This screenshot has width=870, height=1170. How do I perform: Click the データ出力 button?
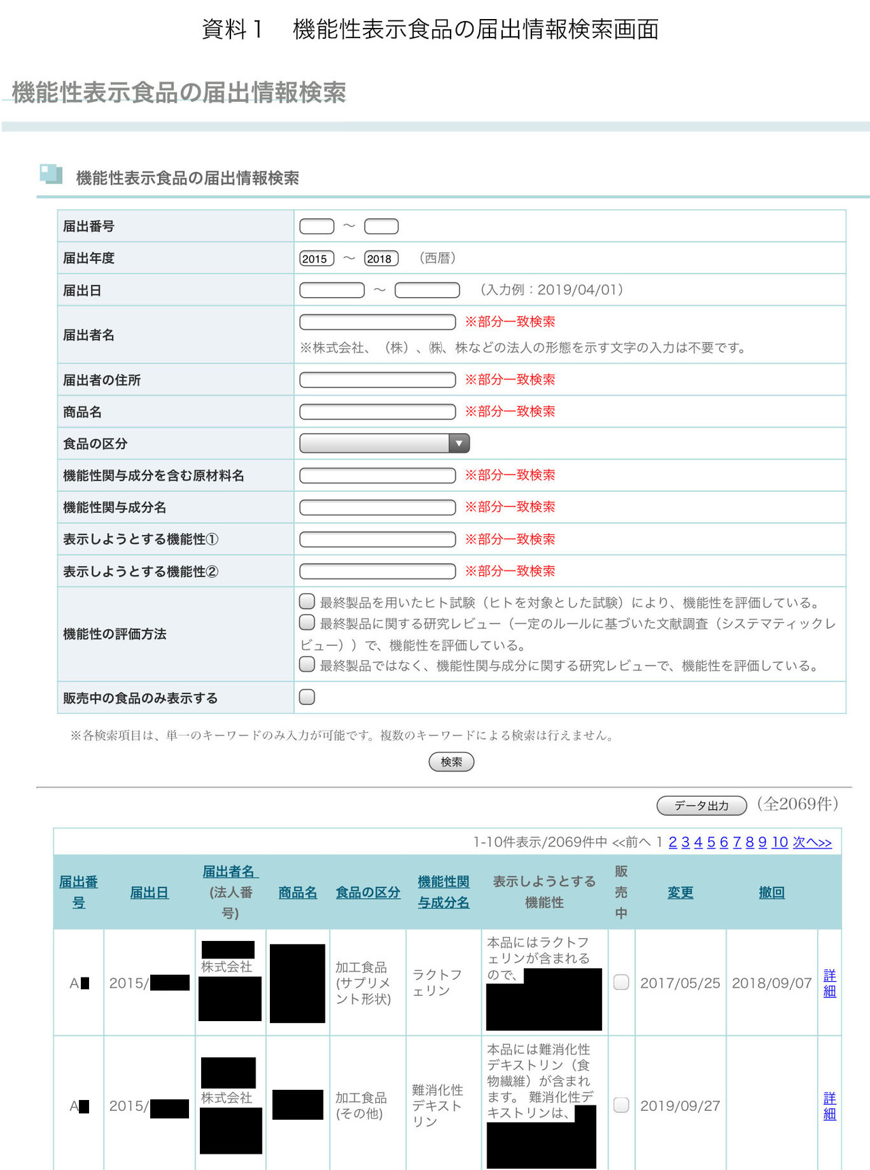tap(701, 806)
